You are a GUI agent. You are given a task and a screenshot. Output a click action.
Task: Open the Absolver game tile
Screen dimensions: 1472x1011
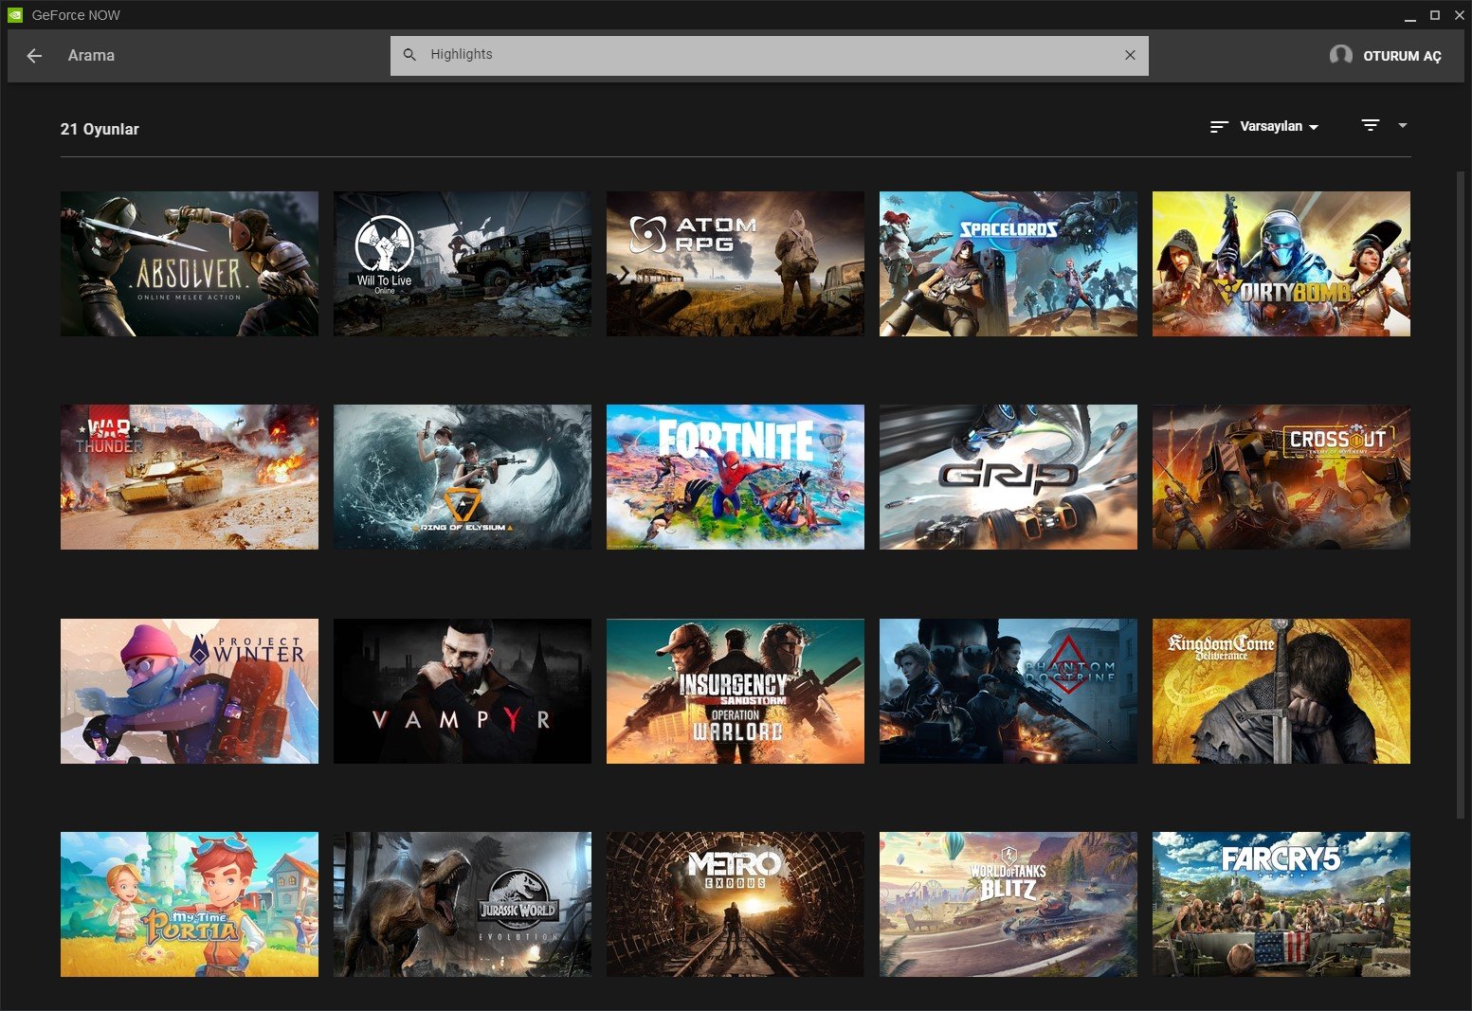(x=190, y=263)
